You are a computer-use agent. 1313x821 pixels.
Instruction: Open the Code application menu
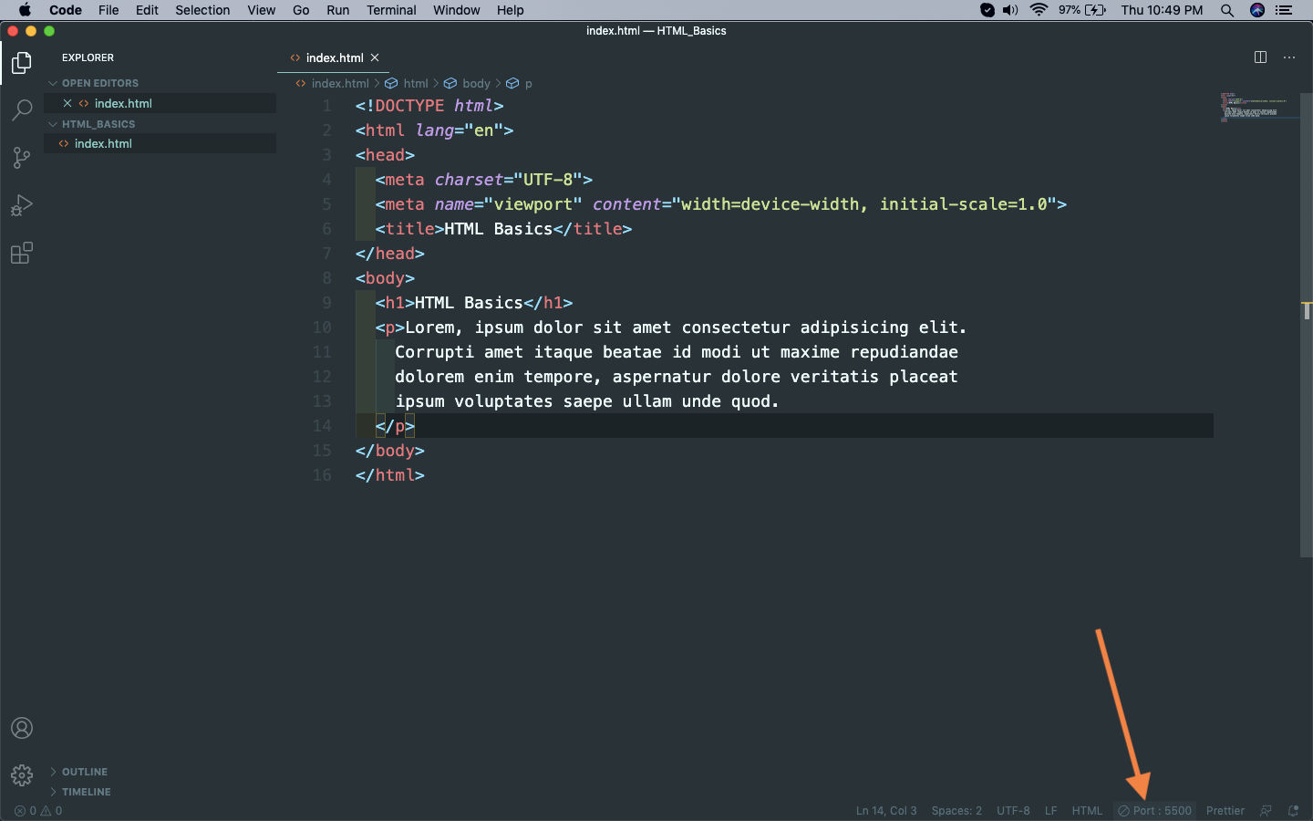click(66, 10)
